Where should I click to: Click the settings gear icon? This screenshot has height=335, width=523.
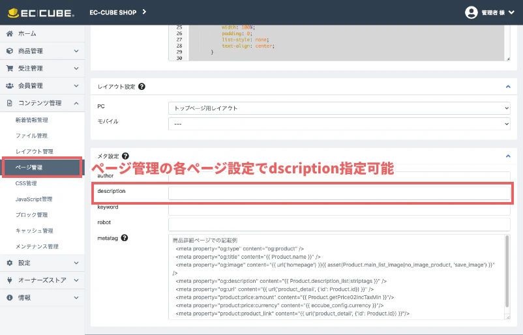[x=10, y=263]
